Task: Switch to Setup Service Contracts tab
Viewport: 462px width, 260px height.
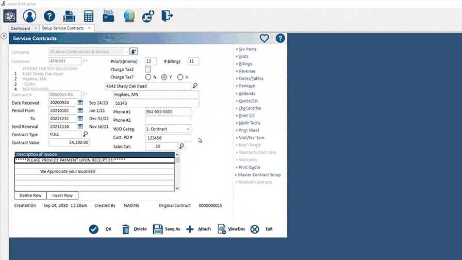Action: coord(63,28)
